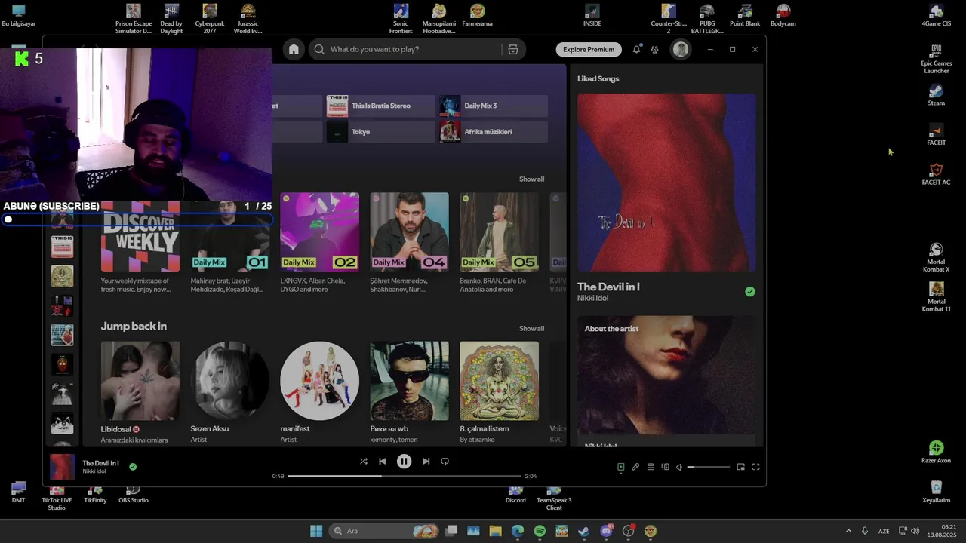Screen dimensions: 966x543
Task: Open the Browse icon in search bar
Action: [x=513, y=49]
